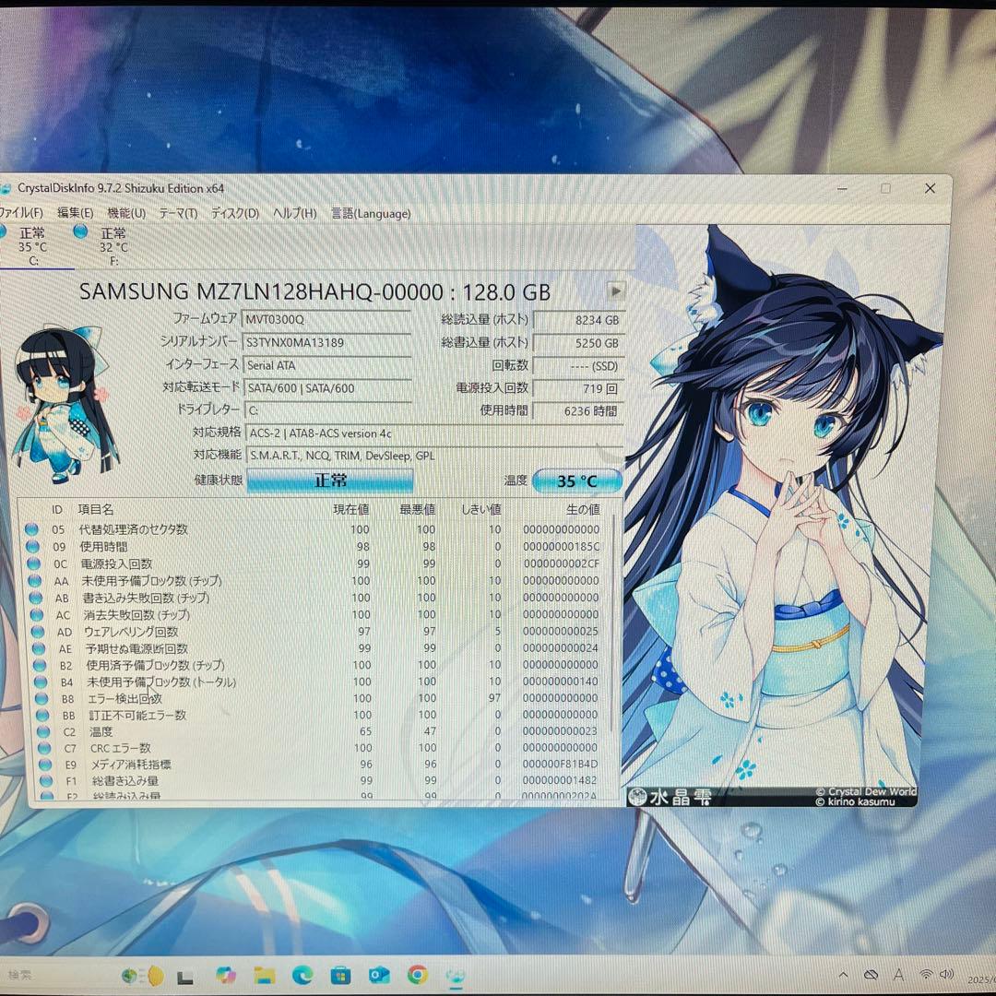Image resolution: width=996 pixels, height=996 pixels.
Task: Click the 35 °C temperature indicator
Action: tap(577, 480)
